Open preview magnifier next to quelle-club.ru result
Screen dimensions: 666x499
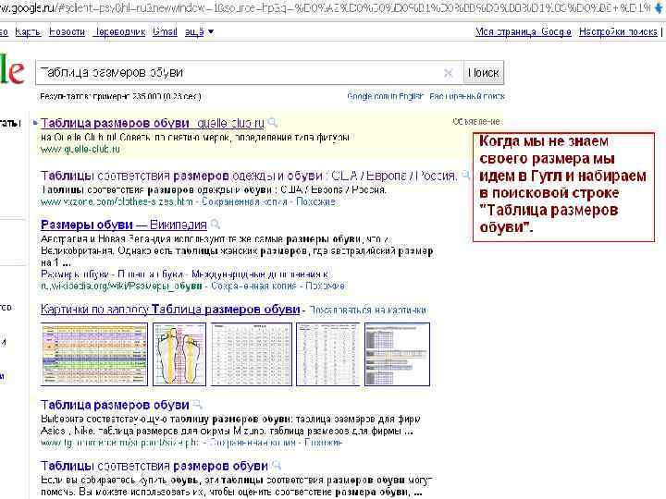click(x=273, y=123)
